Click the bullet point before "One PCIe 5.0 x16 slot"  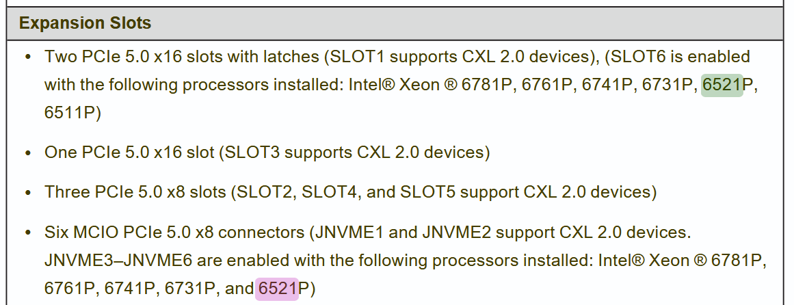click(28, 153)
